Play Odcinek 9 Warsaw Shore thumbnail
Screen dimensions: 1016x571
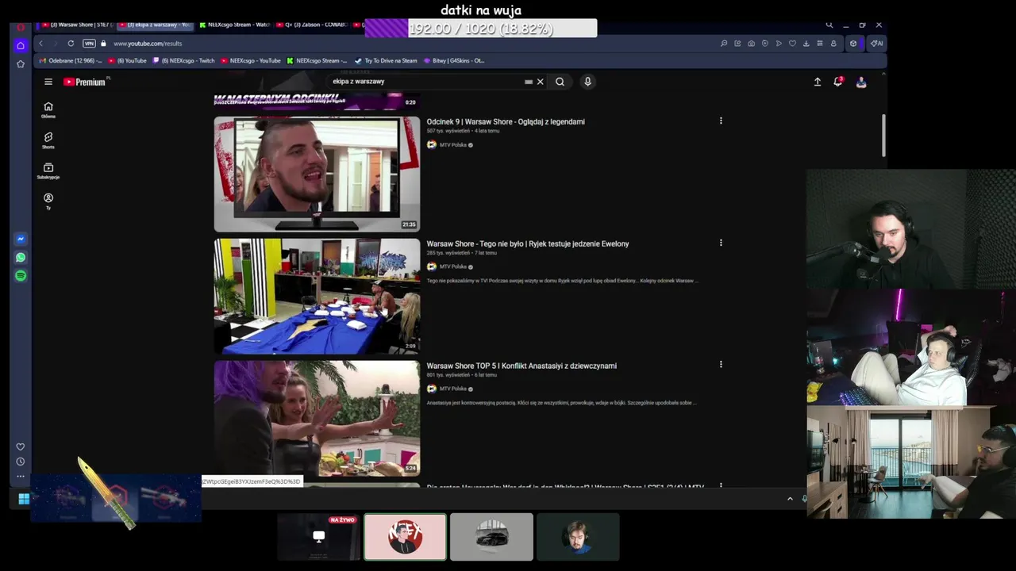[317, 174]
